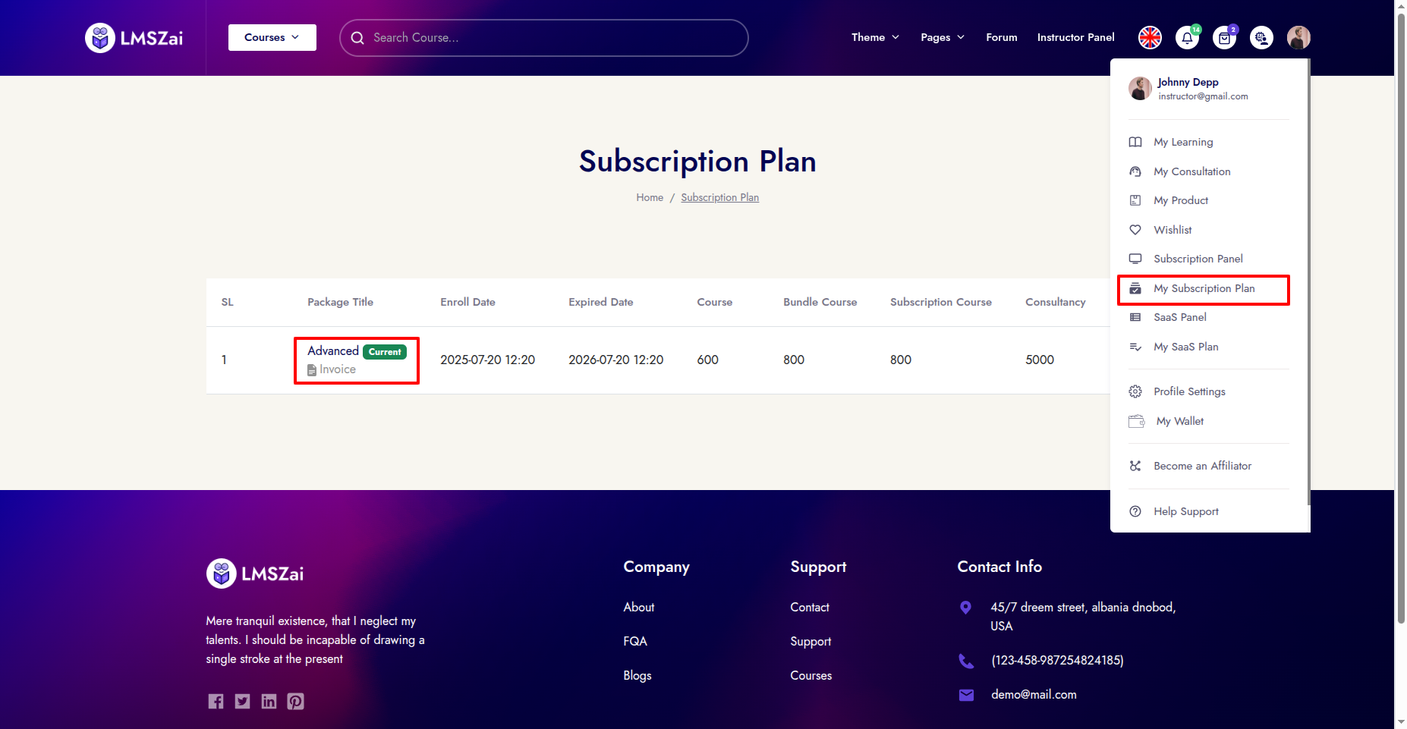Open Profile Settings from user menu
1407x729 pixels.
tap(1189, 391)
